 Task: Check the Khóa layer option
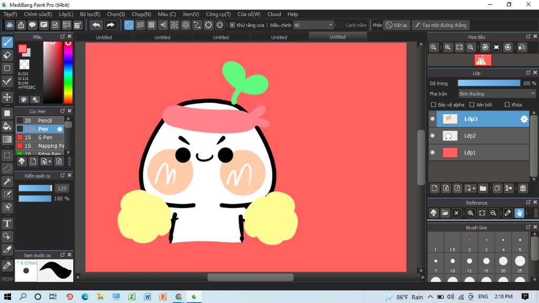pos(507,105)
